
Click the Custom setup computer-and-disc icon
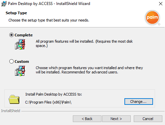pos(20,71)
